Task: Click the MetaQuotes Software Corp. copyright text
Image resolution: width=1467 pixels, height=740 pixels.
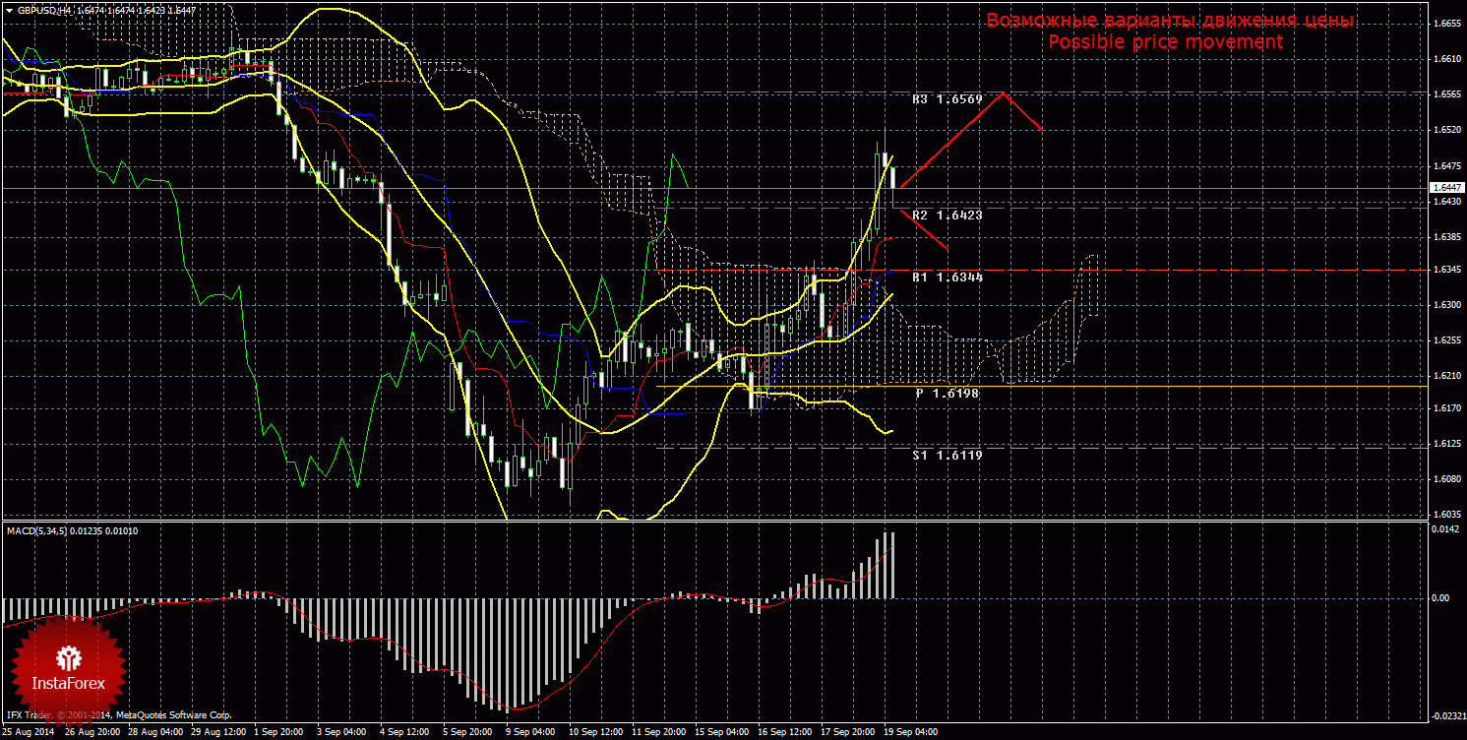Action: pyautogui.click(x=174, y=715)
